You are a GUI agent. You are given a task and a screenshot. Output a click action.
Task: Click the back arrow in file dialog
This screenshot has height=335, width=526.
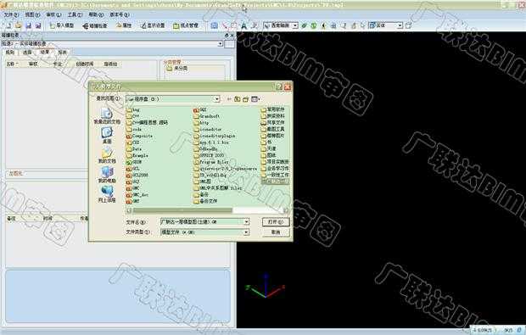point(229,99)
